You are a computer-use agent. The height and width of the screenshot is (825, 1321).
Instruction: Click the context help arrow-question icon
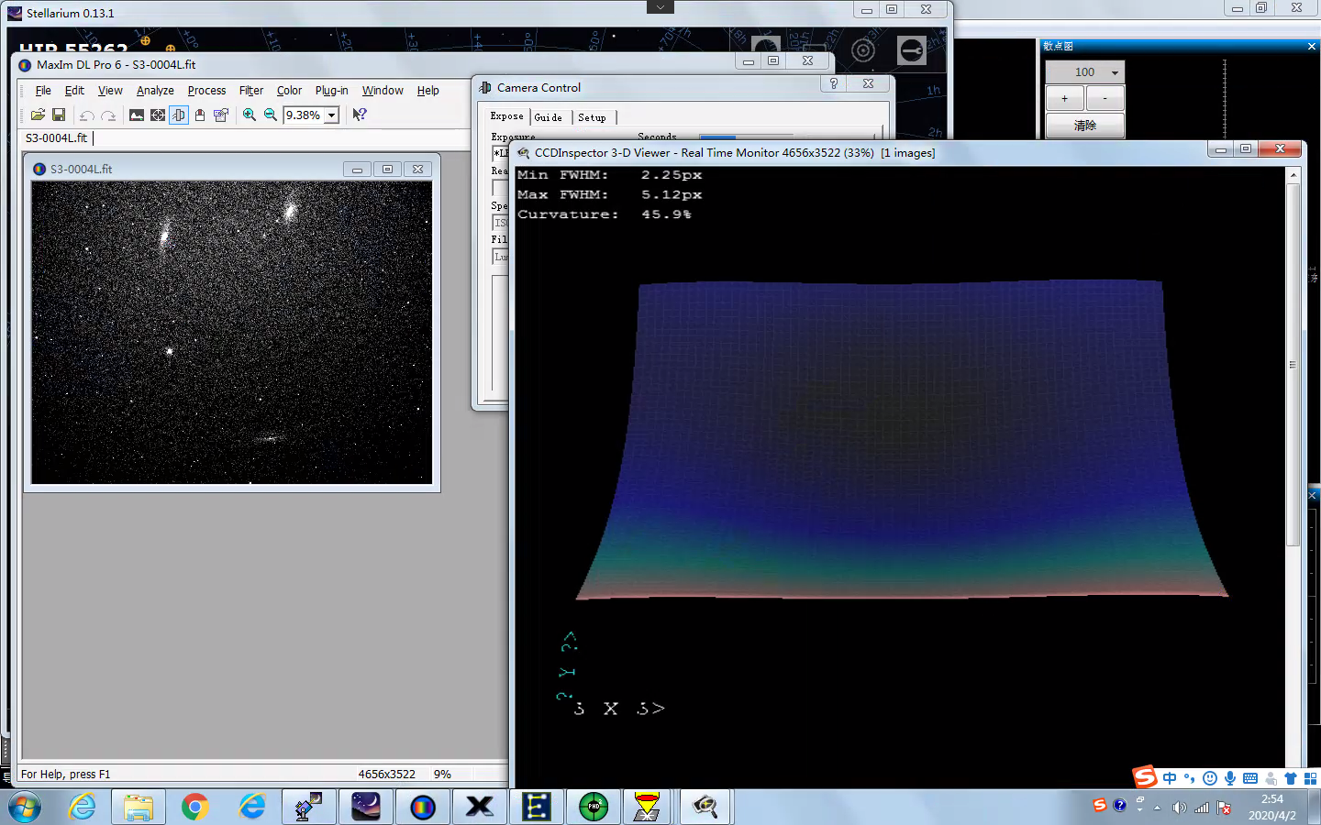coord(360,115)
